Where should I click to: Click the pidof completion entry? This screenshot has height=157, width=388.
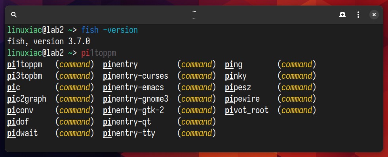tap(18, 122)
